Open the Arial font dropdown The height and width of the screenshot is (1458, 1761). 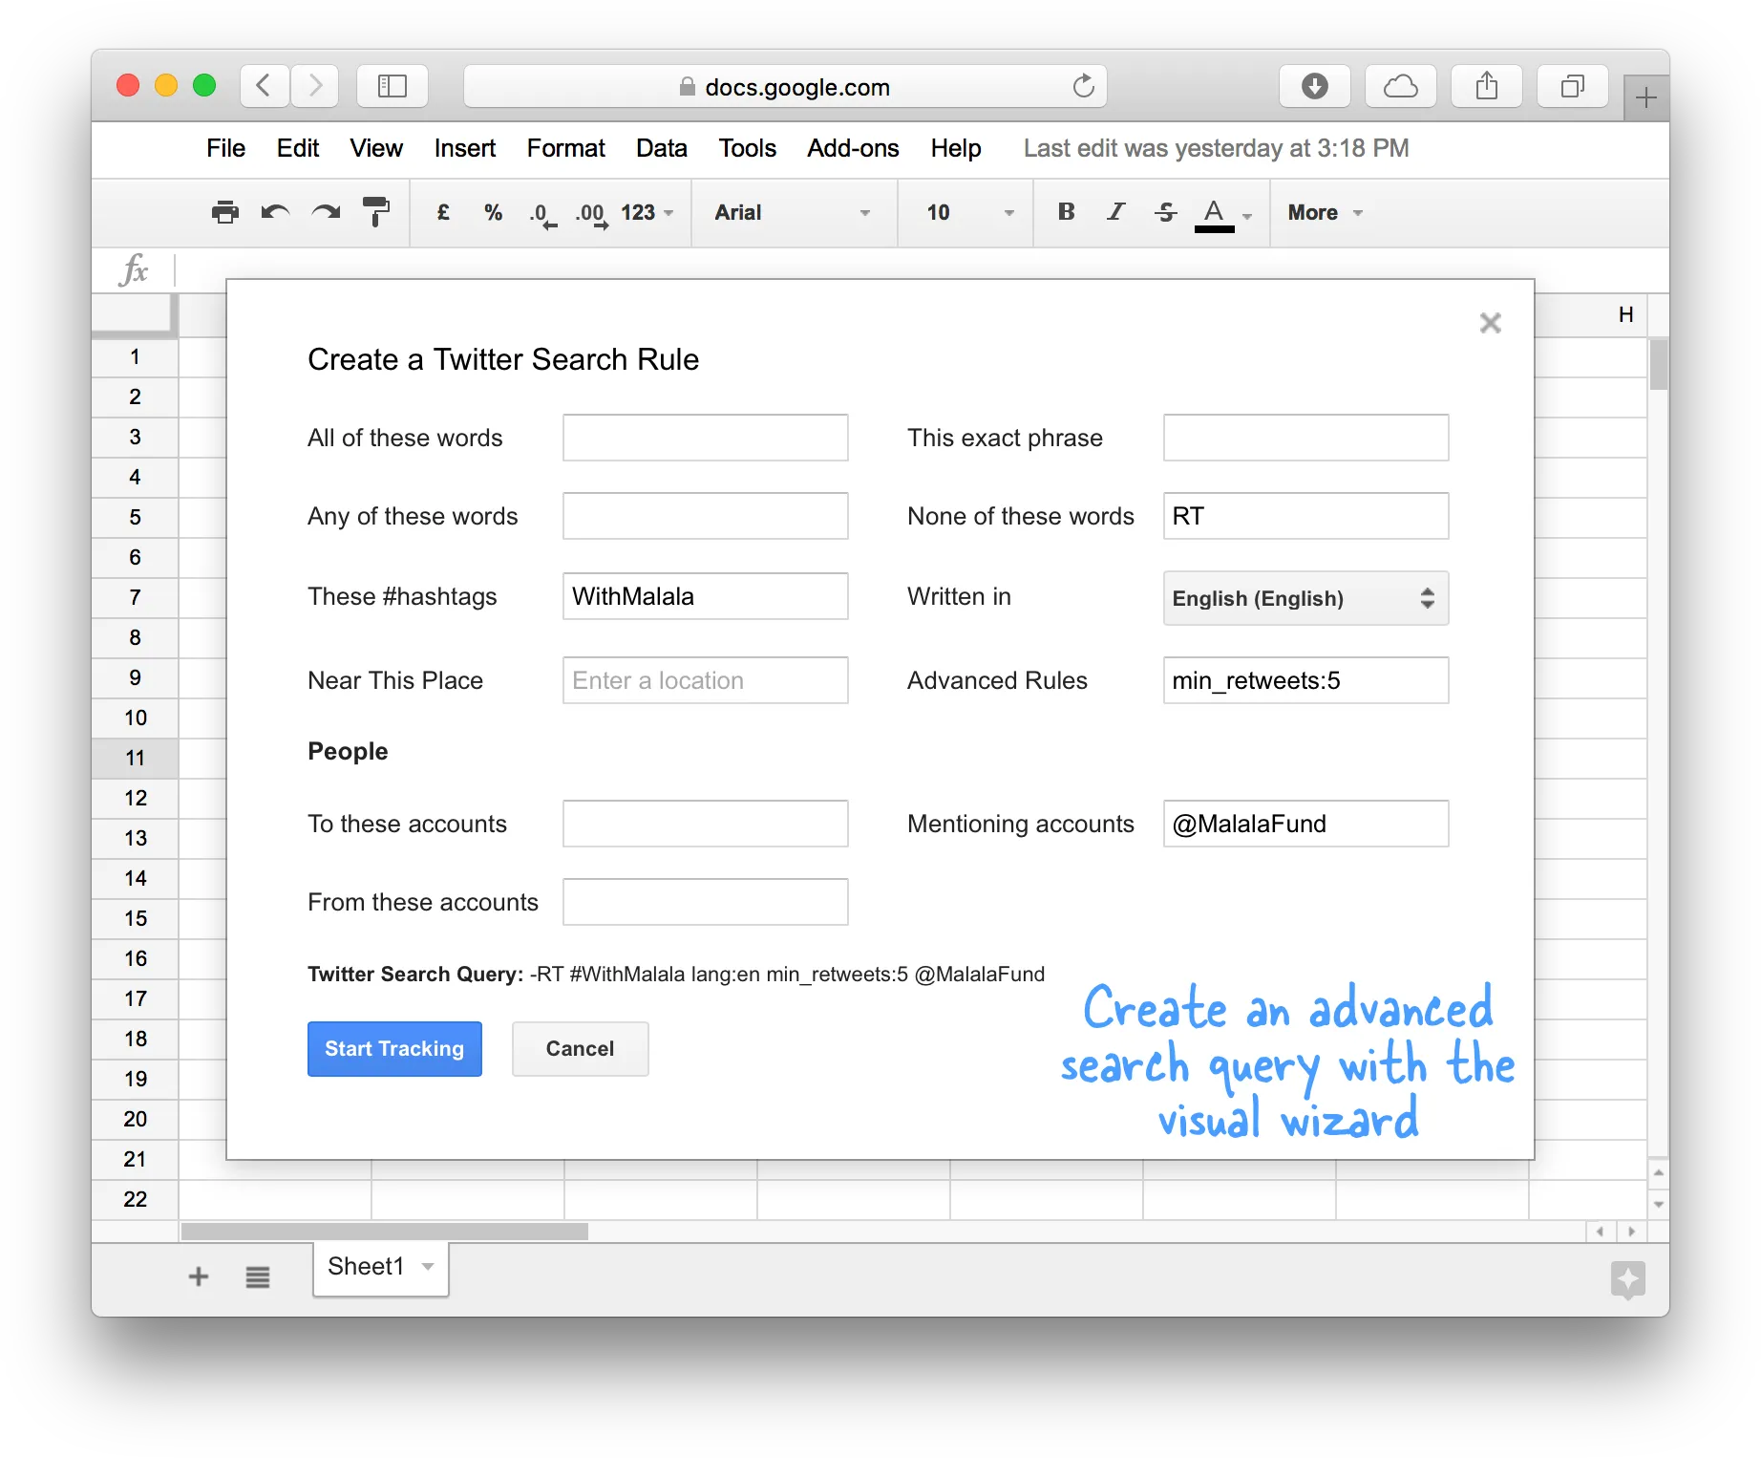[793, 212]
